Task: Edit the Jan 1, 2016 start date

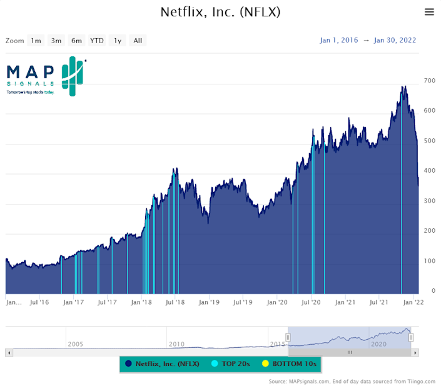Action: coord(339,40)
